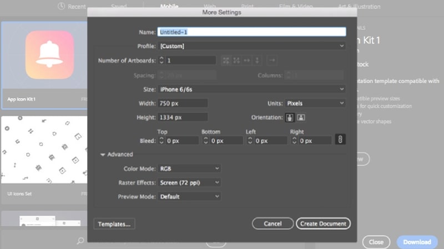Open the Profile dropdown
Image resolution: width=444 pixels, height=249 pixels.
click(x=252, y=46)
